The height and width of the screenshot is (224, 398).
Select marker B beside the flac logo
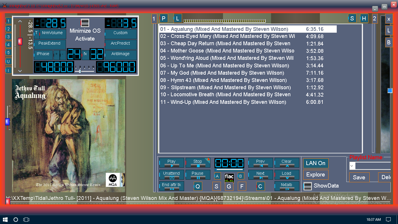click(241, 176)
